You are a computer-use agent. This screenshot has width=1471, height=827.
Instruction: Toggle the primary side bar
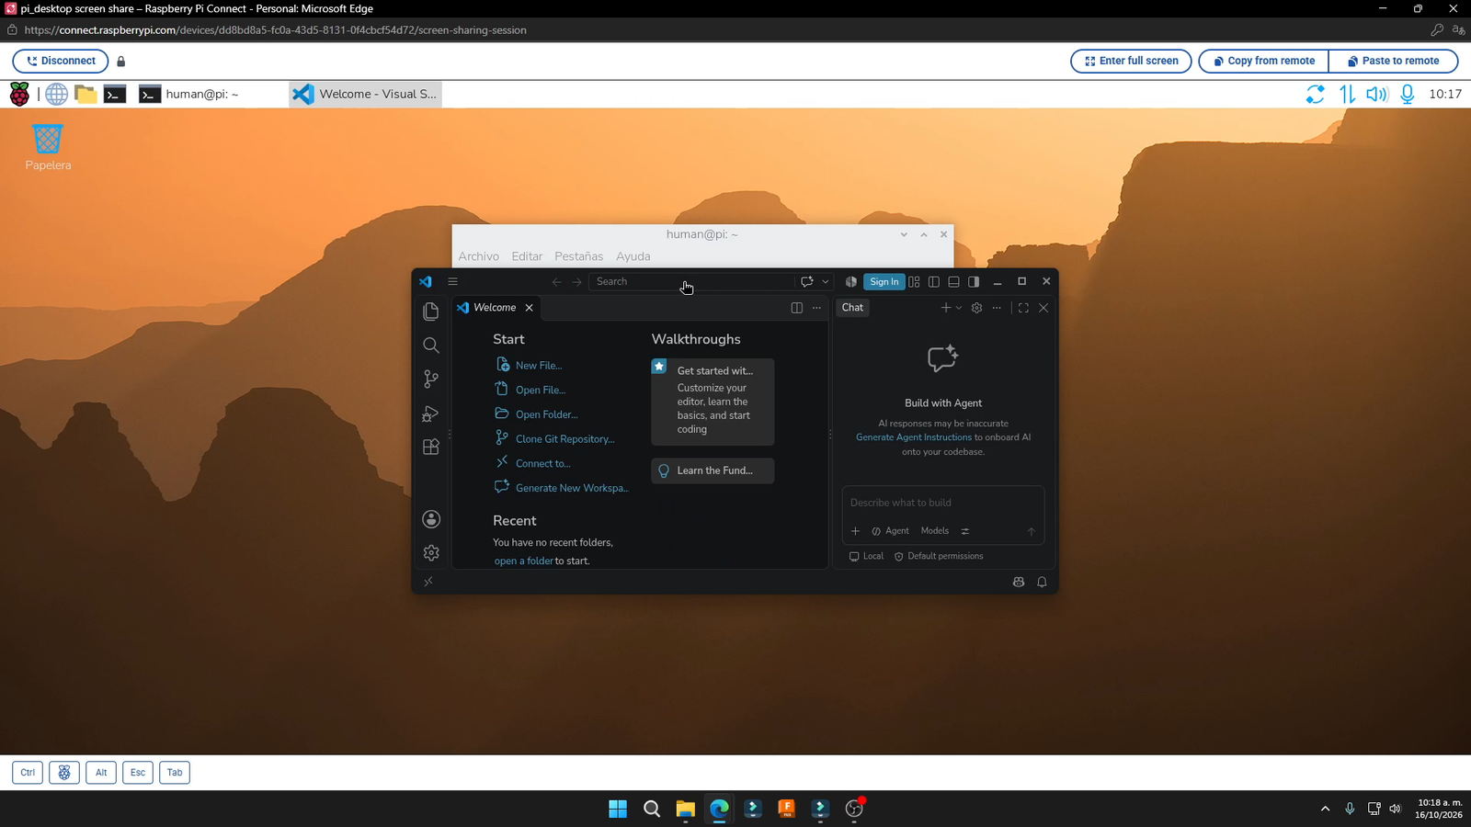(x=934, y=281)
